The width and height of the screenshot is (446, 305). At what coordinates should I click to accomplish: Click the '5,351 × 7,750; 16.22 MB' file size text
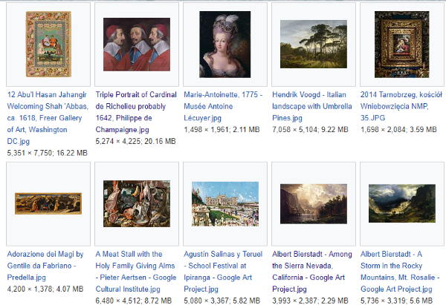48,153
